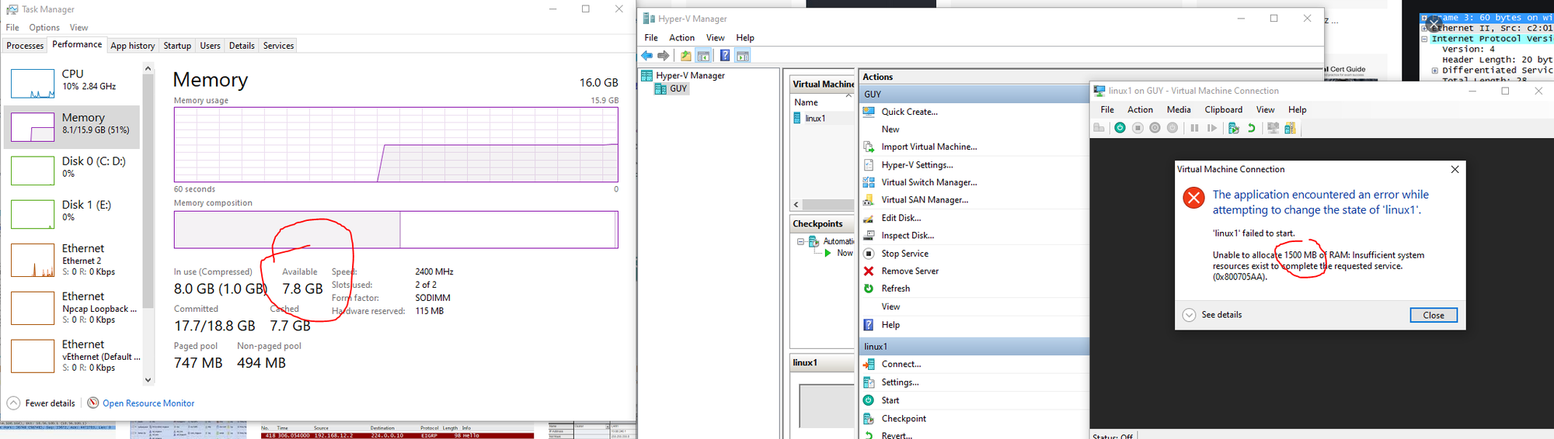The height and width of the screenshot is (439, 1554).
Task: Click the sidebar scroll up arrow in Task Manager
Action: [148, 69]
